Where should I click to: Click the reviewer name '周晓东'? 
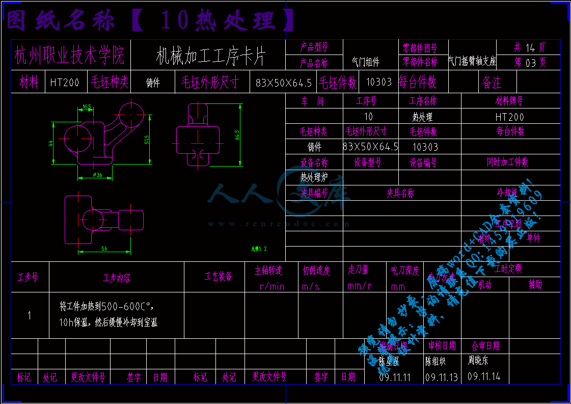tap(478, 361)
